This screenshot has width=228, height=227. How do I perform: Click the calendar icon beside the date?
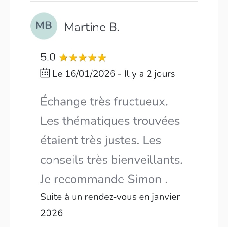(x=45, y=73)
